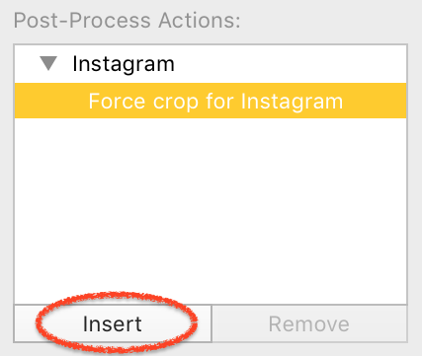Hide the Instagram child actions via arrow

[x=48, y=63]
